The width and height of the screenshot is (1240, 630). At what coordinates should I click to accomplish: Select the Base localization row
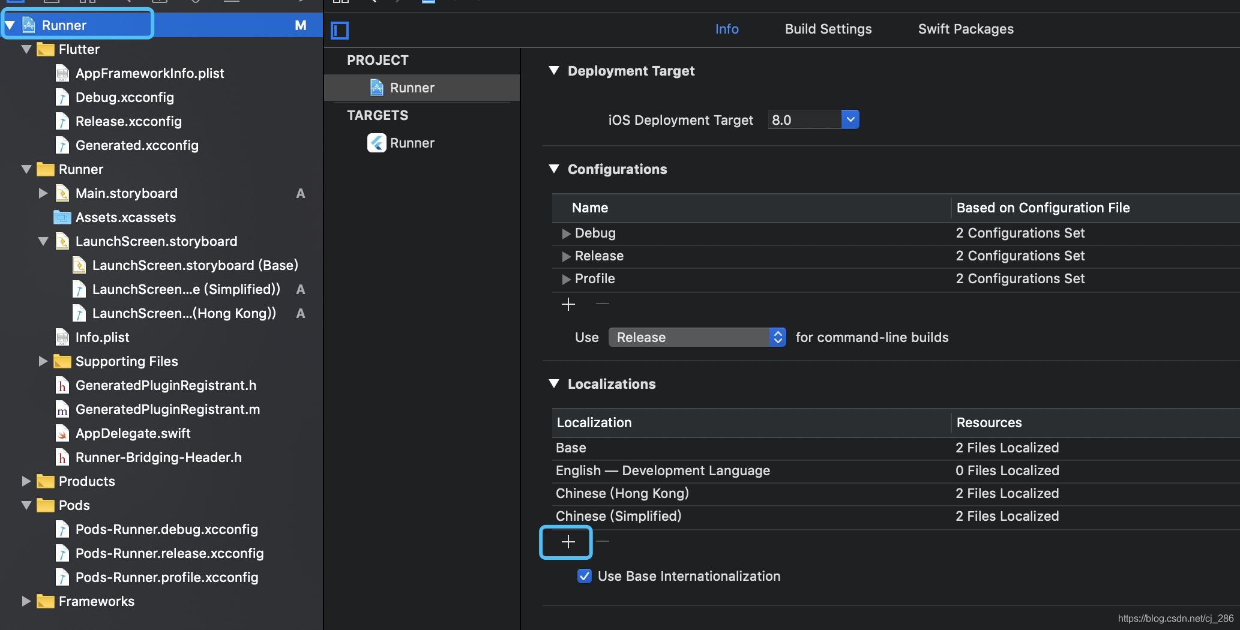coord(895,448)
